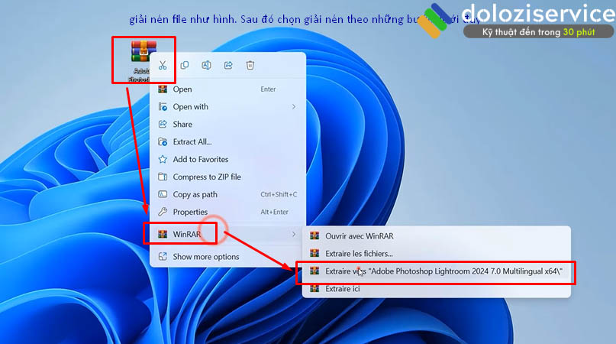Screen dimensions: 616x344
Task: Select Copy as path
Action: [x=228, y=194]
